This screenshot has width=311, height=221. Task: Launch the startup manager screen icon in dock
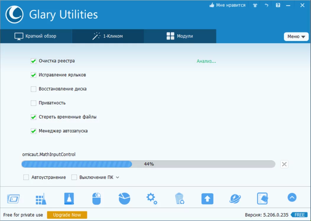14,199
